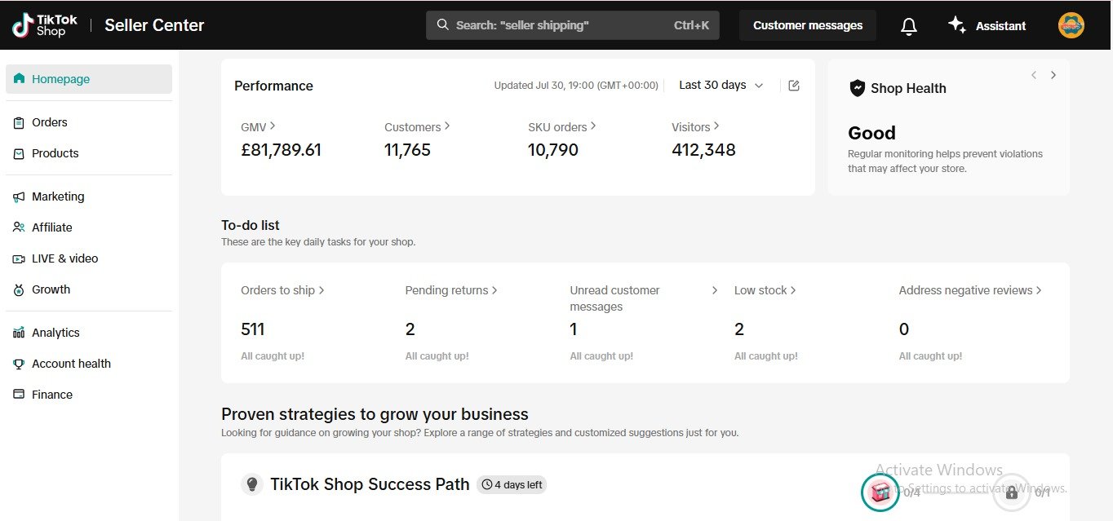
Task: Show previous Shop Health card
Action: (x=1034, y=75)
